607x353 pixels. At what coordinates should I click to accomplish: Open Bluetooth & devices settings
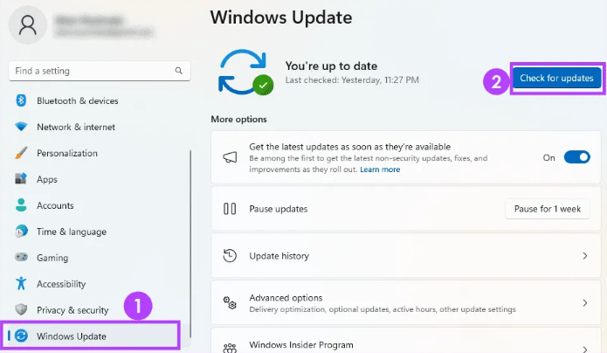[100, 100]
